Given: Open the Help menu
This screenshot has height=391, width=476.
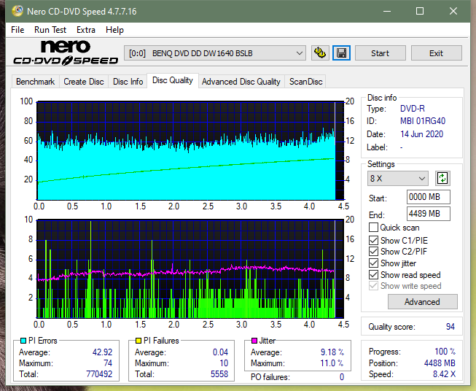Looking at the screenshot, I should coord(114,30).
